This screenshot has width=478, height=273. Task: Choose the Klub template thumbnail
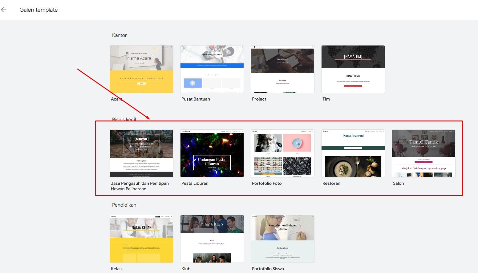[x=212, y=239]
